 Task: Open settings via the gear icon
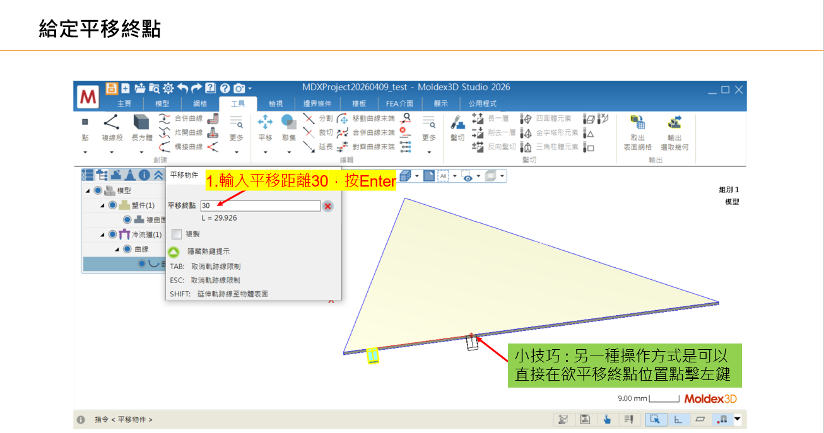168,88
